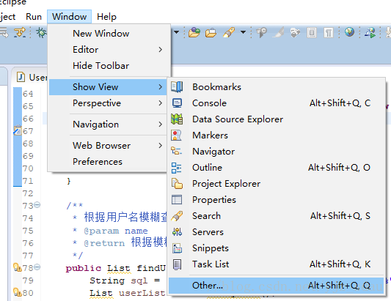Click the Outline view icon
This screenshot has width=391, height=301.
click(177, 168)
